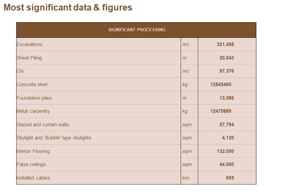Click the Excavations value 321,458
287x194 pixels.
(225, 44)
